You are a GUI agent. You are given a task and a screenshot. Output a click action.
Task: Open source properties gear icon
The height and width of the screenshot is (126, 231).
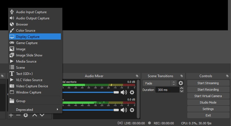tap(26, 115)
